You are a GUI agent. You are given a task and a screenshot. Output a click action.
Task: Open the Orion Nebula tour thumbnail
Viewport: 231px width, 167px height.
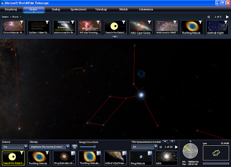(x=13, y=27)
